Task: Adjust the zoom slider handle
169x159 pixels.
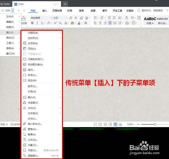Action: click(155, 124)
